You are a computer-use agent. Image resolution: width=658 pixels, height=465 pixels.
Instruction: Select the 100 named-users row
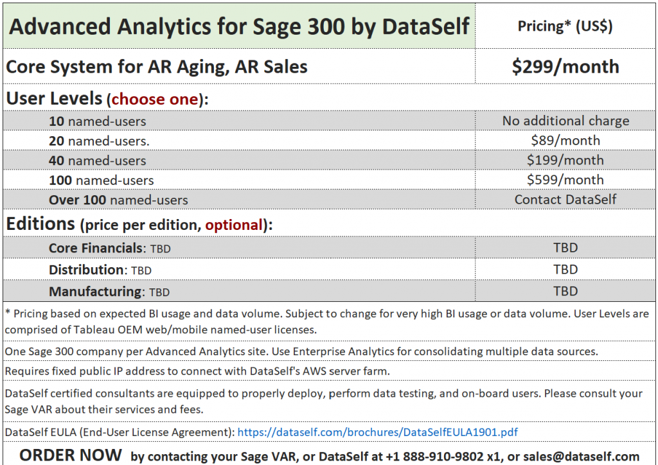[x=102, y=180]
